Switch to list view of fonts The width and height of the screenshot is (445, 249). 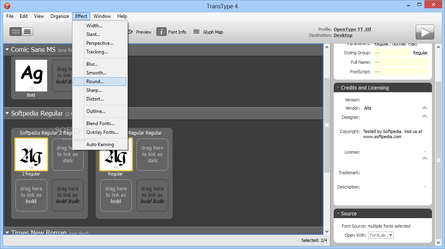point(27,32)
